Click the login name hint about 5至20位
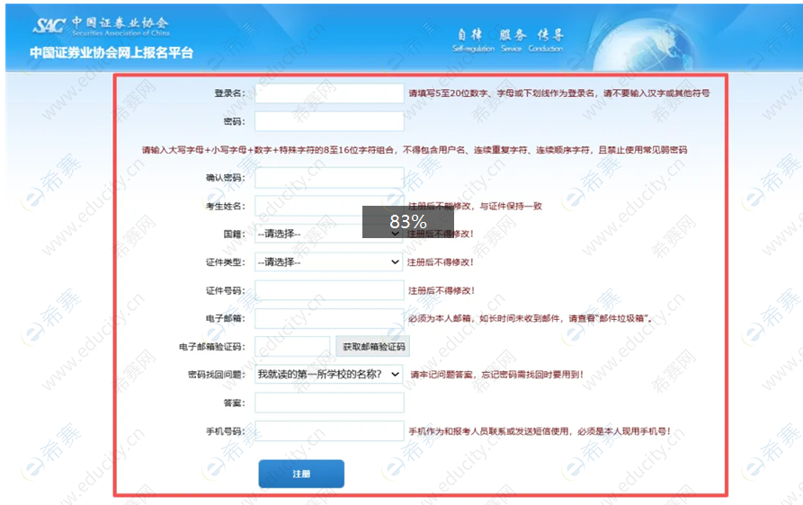This screenshot has width=803, height=505. 559,93
